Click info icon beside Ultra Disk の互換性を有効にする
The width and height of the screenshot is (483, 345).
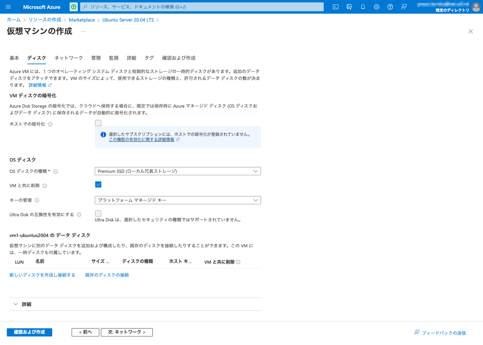point(79,215)
